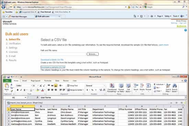Click the Browse button

[93, 54]
